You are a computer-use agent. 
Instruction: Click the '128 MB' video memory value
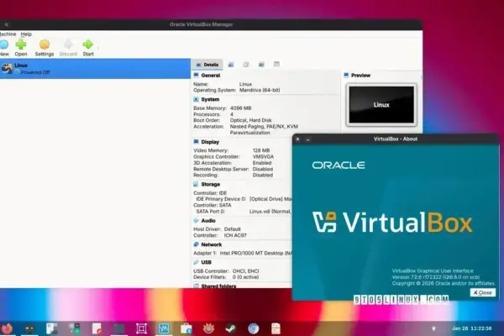pos(261,150)
